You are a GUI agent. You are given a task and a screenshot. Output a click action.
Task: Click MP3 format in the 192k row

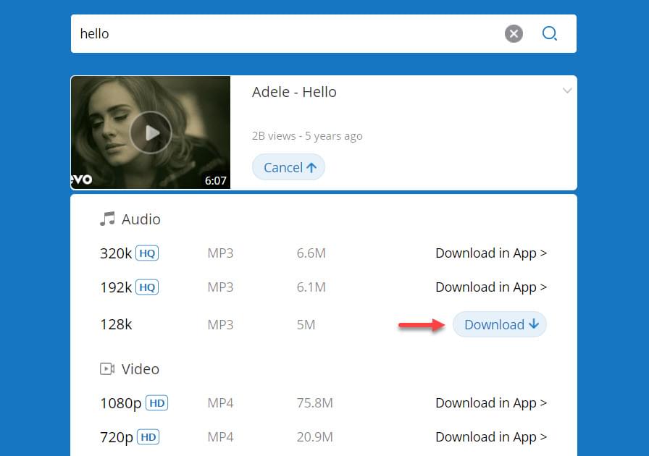(x=220, y=287)
